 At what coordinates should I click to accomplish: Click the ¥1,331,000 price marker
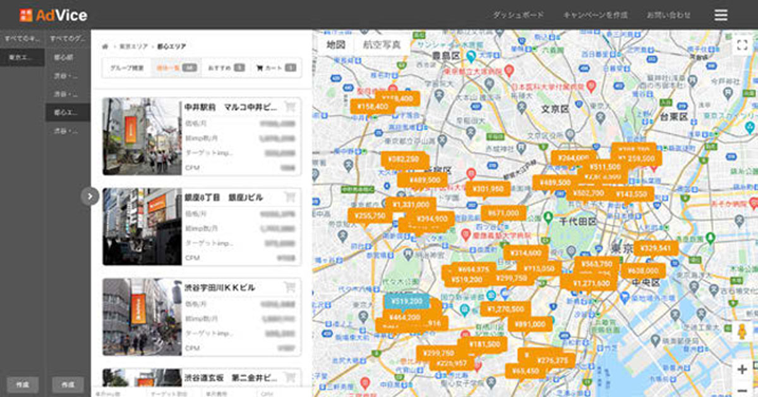click(411, 205)
